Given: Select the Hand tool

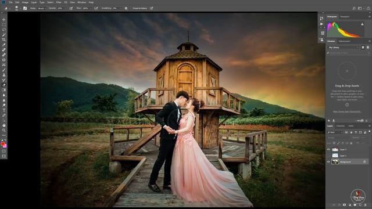Looking at the screenshot, I should 4,125.
